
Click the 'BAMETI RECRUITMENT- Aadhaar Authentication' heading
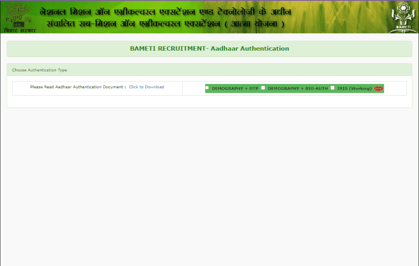click(209, 48)
